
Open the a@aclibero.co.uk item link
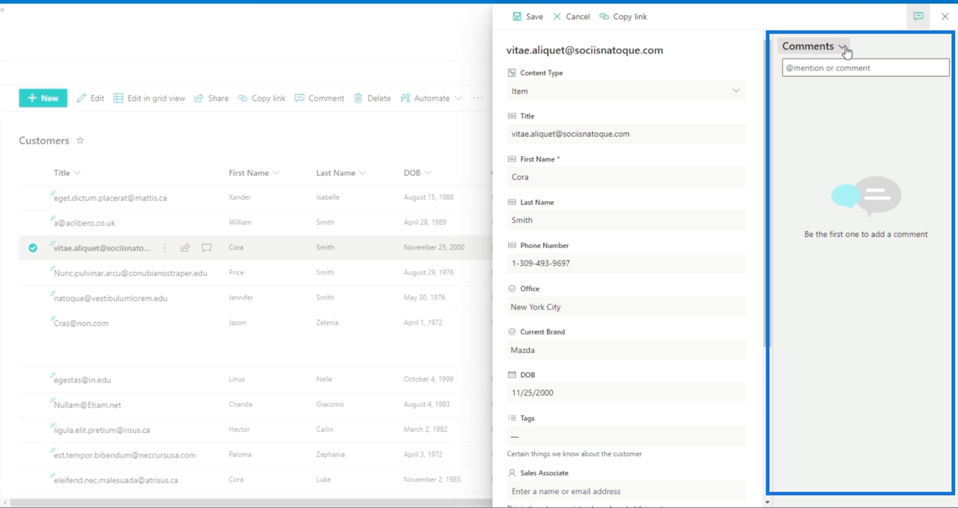(84, 223)
